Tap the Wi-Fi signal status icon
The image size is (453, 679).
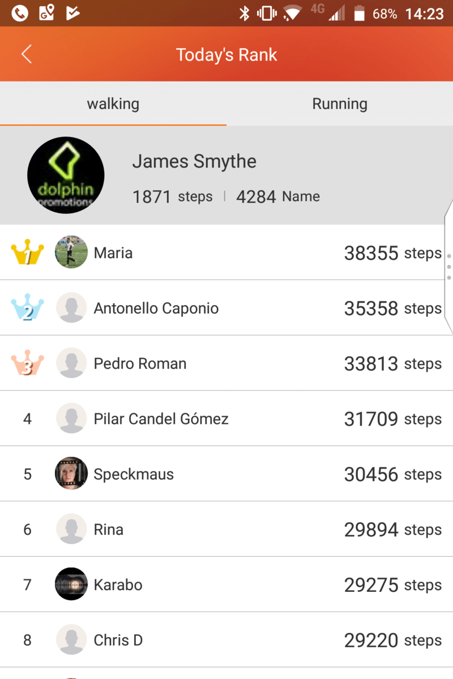pos(293,14)
